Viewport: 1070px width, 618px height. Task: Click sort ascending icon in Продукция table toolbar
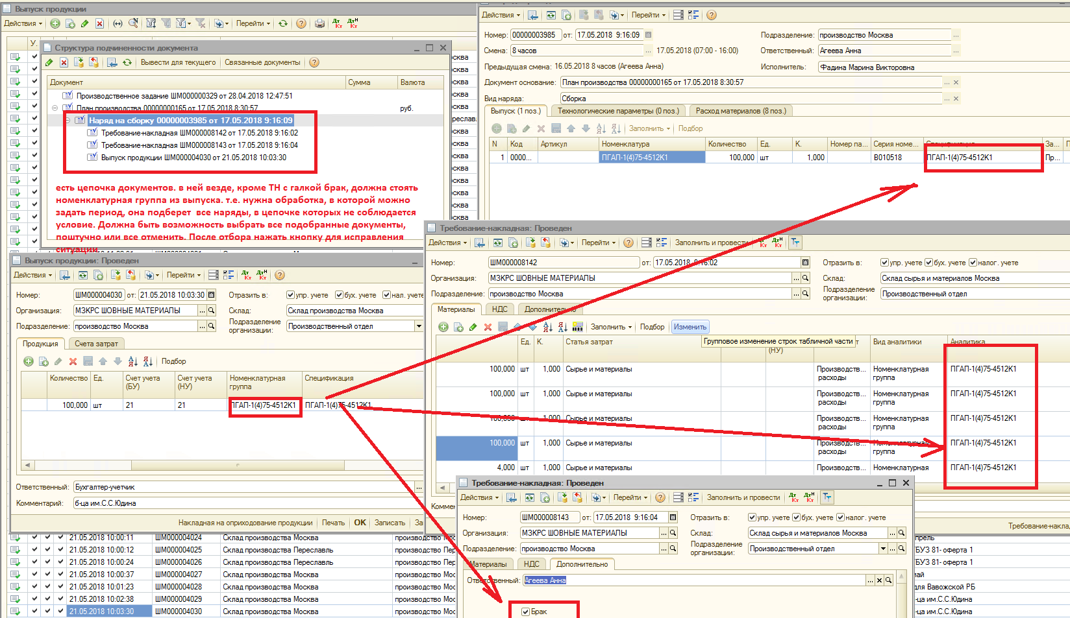pyautogui.click(x=133, y=361)
